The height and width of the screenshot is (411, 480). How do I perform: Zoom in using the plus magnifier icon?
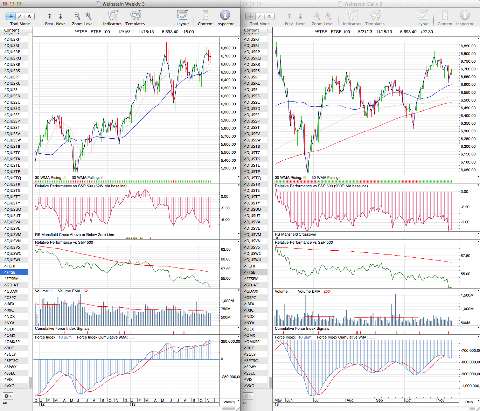[88, 16]
